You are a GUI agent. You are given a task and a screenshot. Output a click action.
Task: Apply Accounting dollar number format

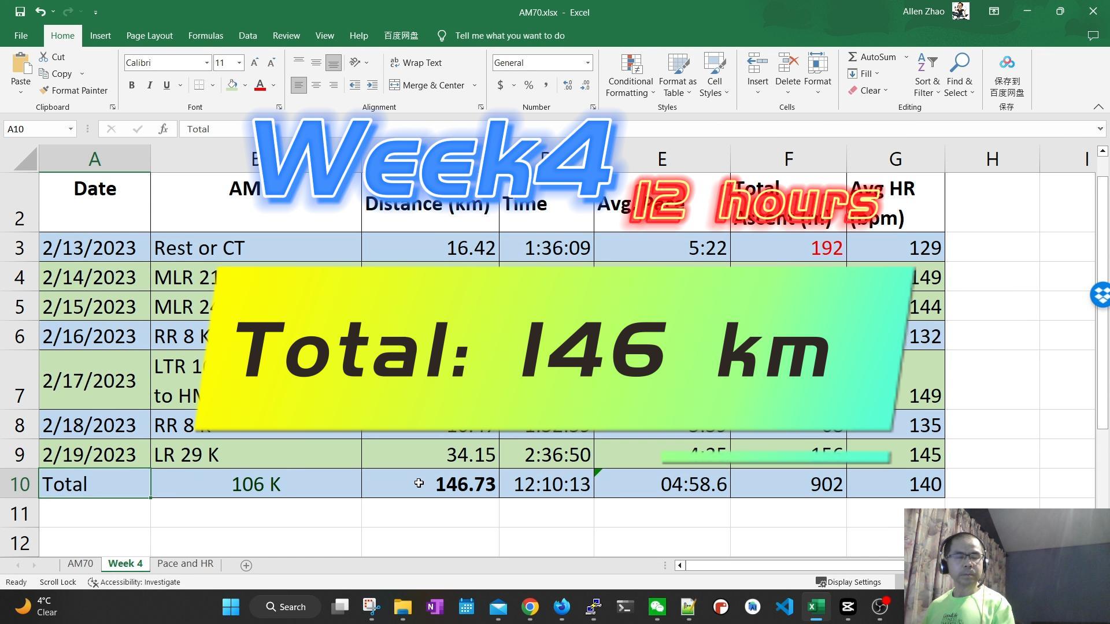(x=500, y=85)
